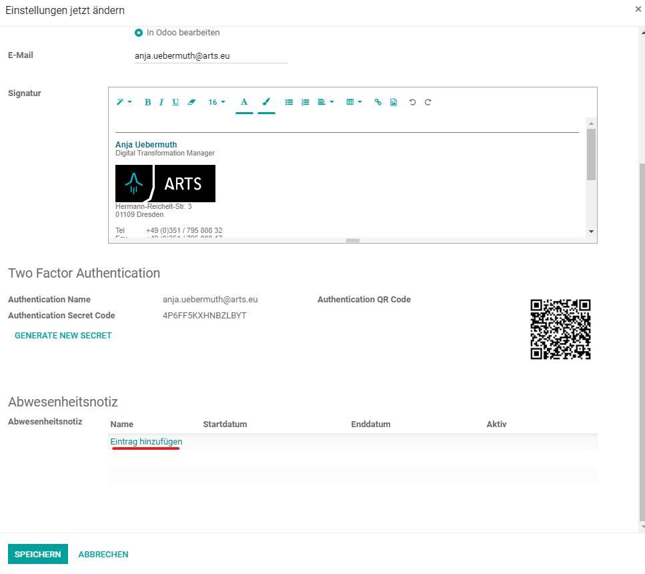Click the secret code 4P6FF5KXHNBZLBYT
The height and width of the screenshot is (574, 645).
[x=205, y=316]
